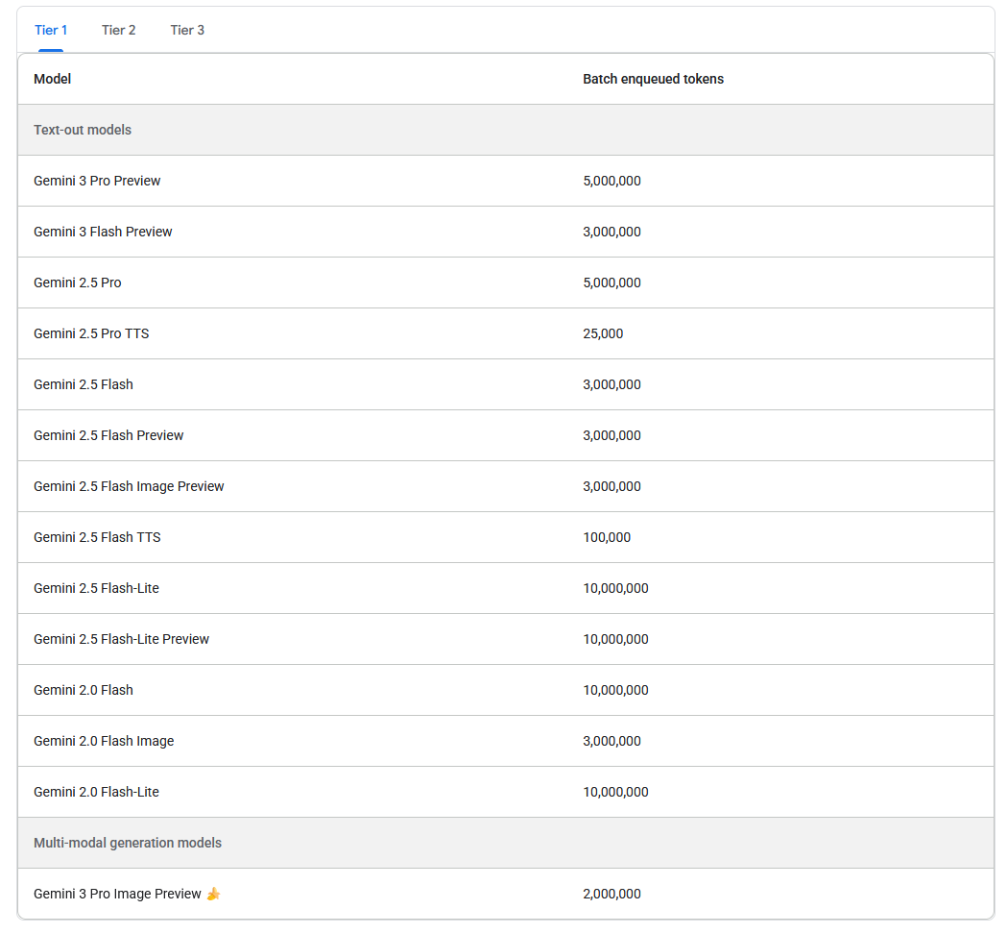This screenshot has height=934, width=1007.
Task: Click the 10,000,000 value for Gemini 2.5 Flash-Lite
Action: (x=616, y=589)
